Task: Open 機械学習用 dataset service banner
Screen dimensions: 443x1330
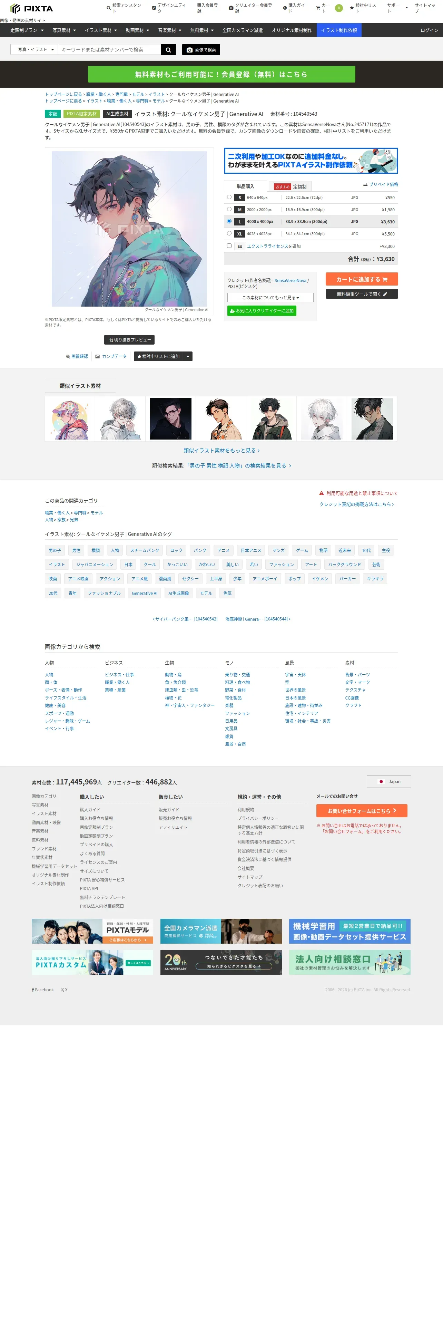Action: (x=350, y=932)
